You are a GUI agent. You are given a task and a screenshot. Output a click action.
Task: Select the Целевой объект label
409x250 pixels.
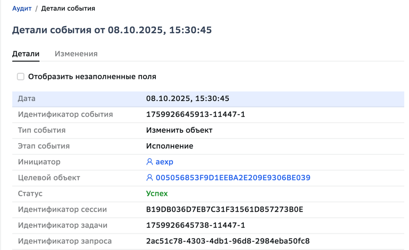coord(49,178)
